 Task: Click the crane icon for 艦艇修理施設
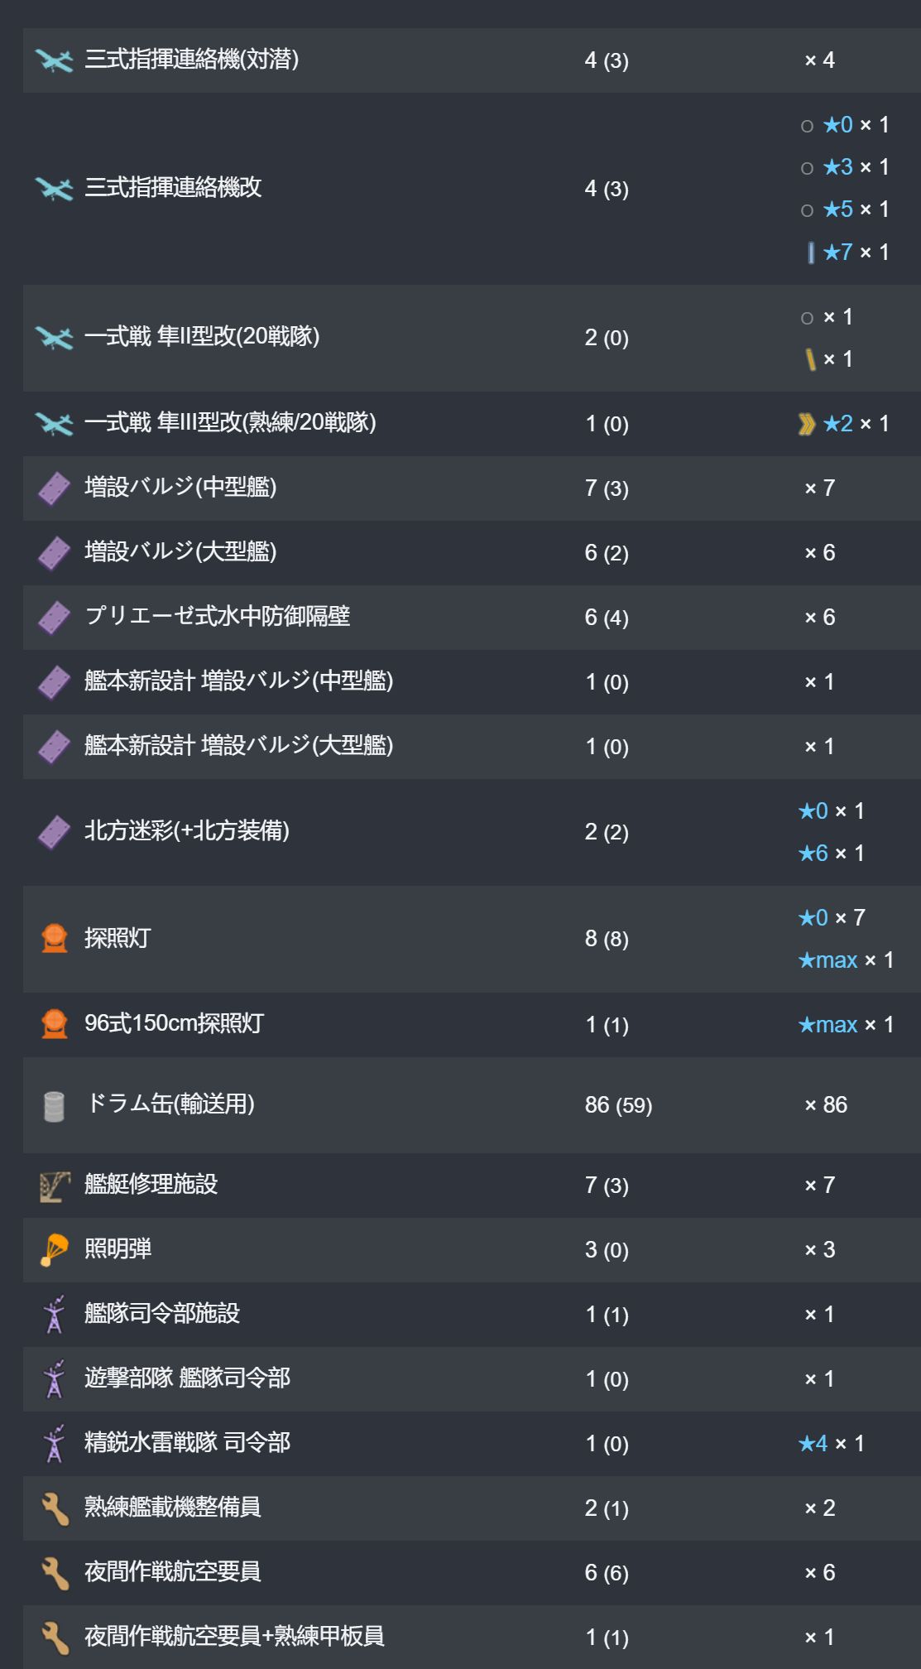click(55, 1186)
